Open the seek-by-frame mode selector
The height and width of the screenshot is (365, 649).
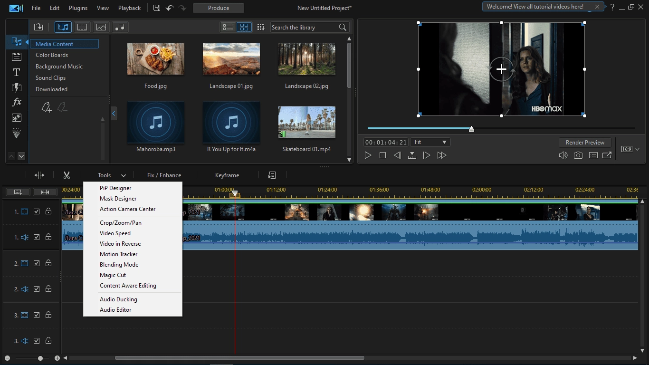pyautogui.click(x=412, y=155)
